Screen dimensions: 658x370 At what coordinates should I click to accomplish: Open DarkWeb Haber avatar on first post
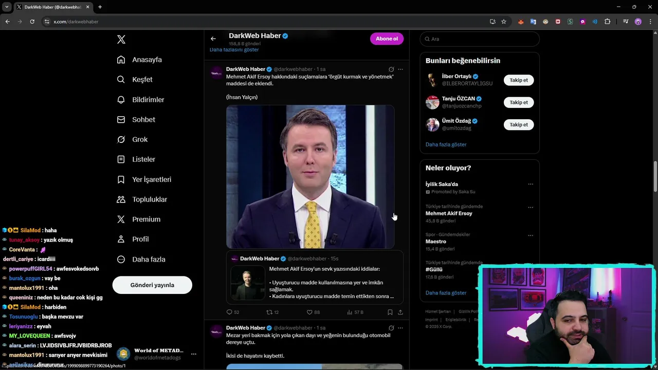216,72
